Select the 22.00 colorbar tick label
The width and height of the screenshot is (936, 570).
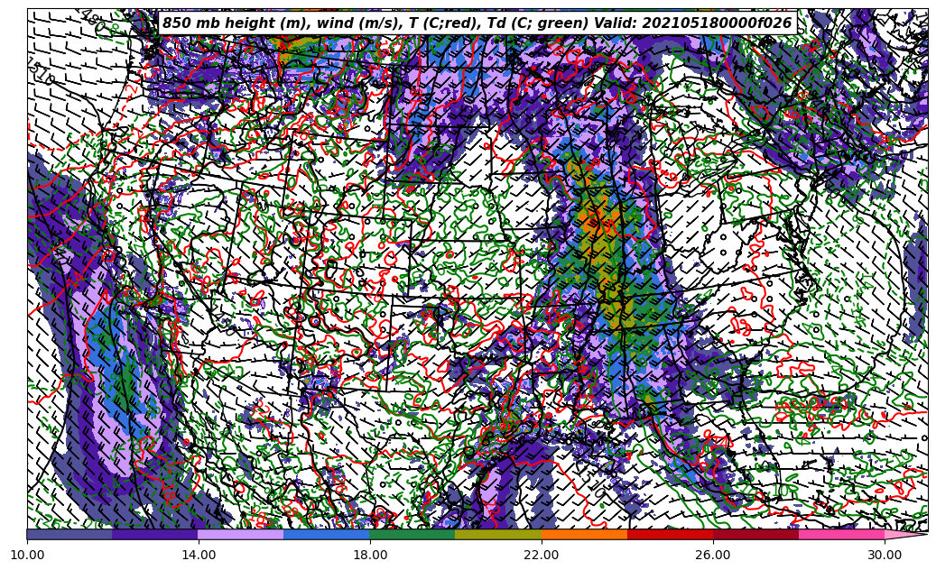point(542,556)
